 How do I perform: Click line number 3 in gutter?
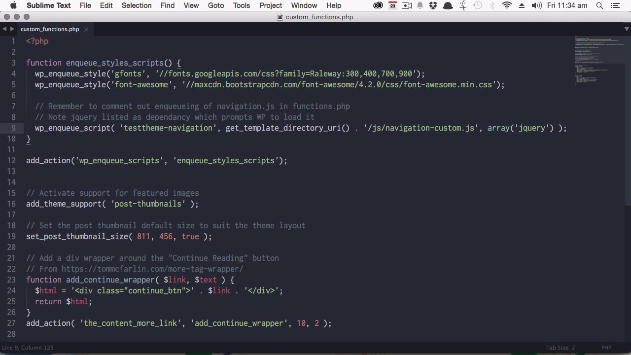[x=14, y=63]
